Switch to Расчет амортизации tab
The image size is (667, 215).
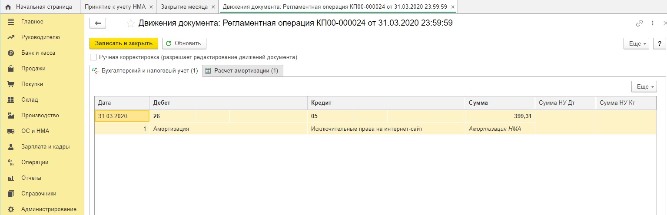pos(243,71)
